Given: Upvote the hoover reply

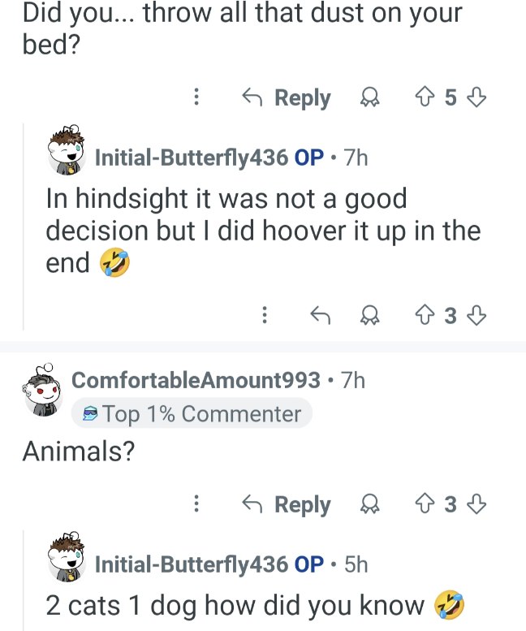Looking at the screenshot, I should pyautogui.click(x=423, y=314).
